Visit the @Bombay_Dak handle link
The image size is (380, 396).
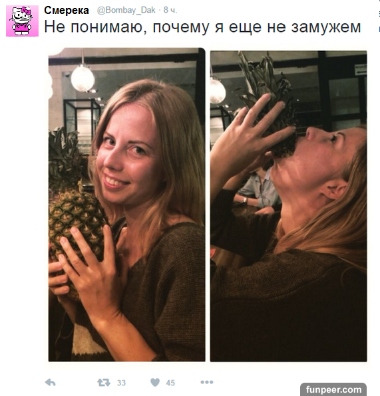(126, 10)
